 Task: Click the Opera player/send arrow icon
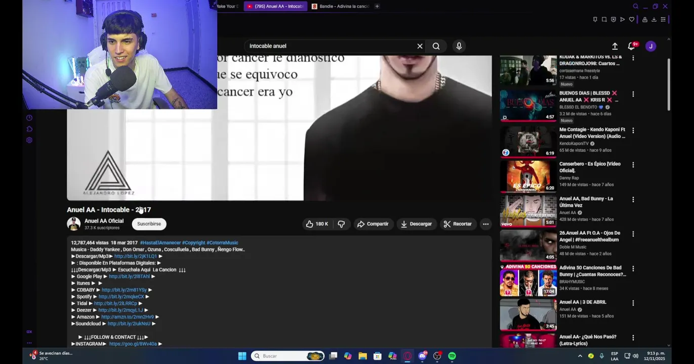pos(622,19)
